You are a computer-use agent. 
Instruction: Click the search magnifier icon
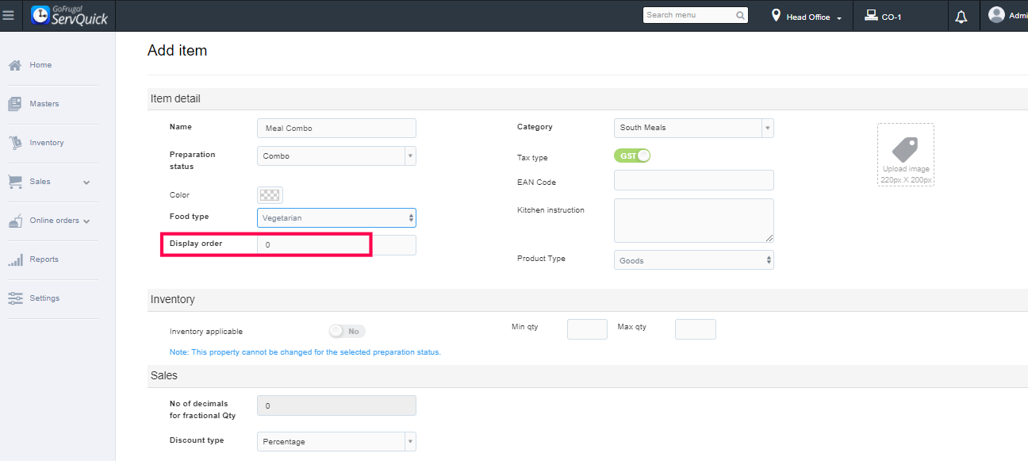pos(740,15)
